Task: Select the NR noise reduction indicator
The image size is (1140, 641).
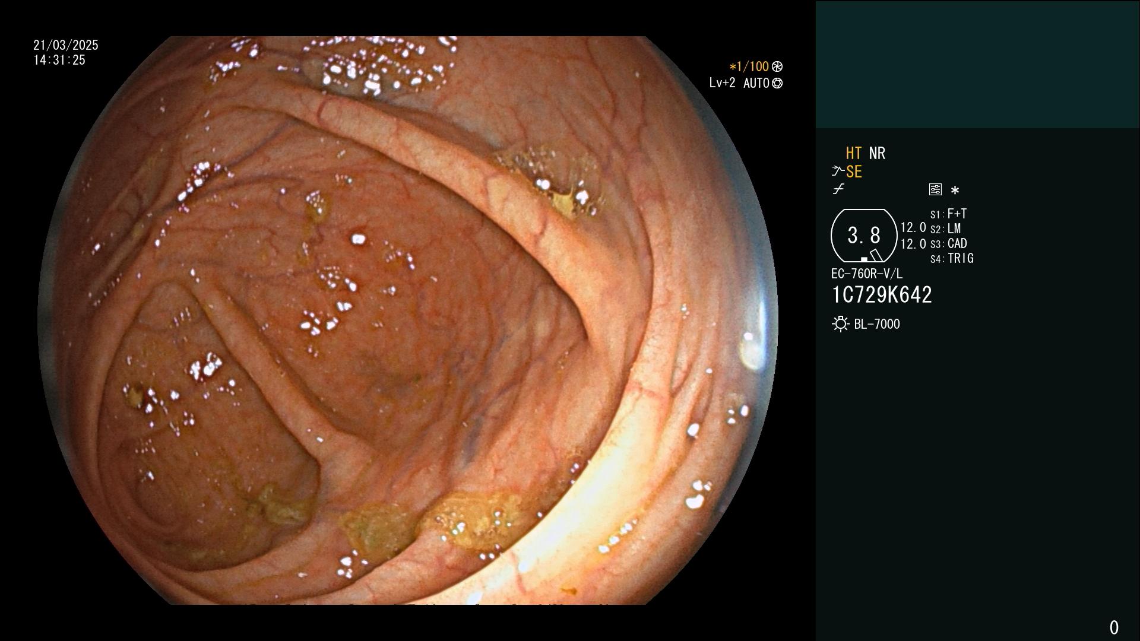Action: [877, 153]
